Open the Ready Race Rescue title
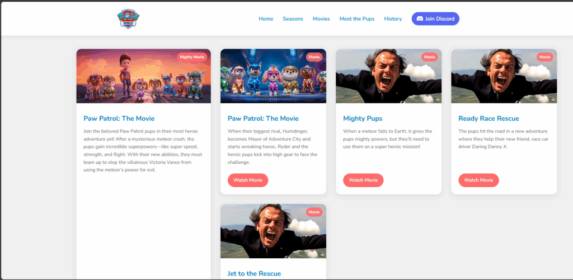Viewport: 573px width, 280px height. 489,118
